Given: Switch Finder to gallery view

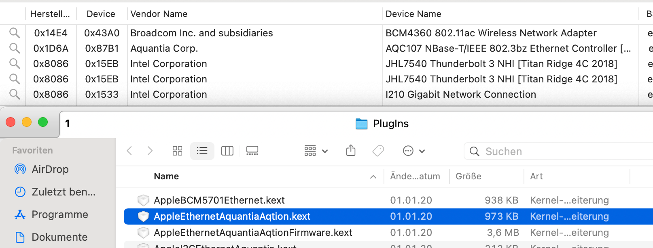Looking at the screenshot, I should [x=252, y=151].
